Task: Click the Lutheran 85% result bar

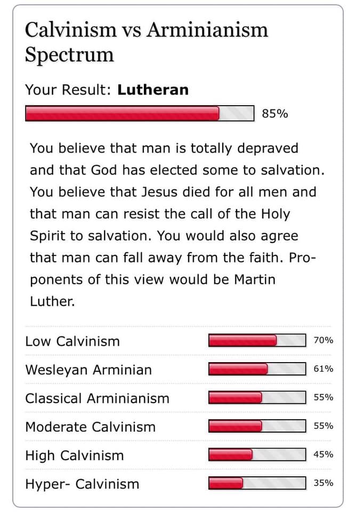Action: 140,113
